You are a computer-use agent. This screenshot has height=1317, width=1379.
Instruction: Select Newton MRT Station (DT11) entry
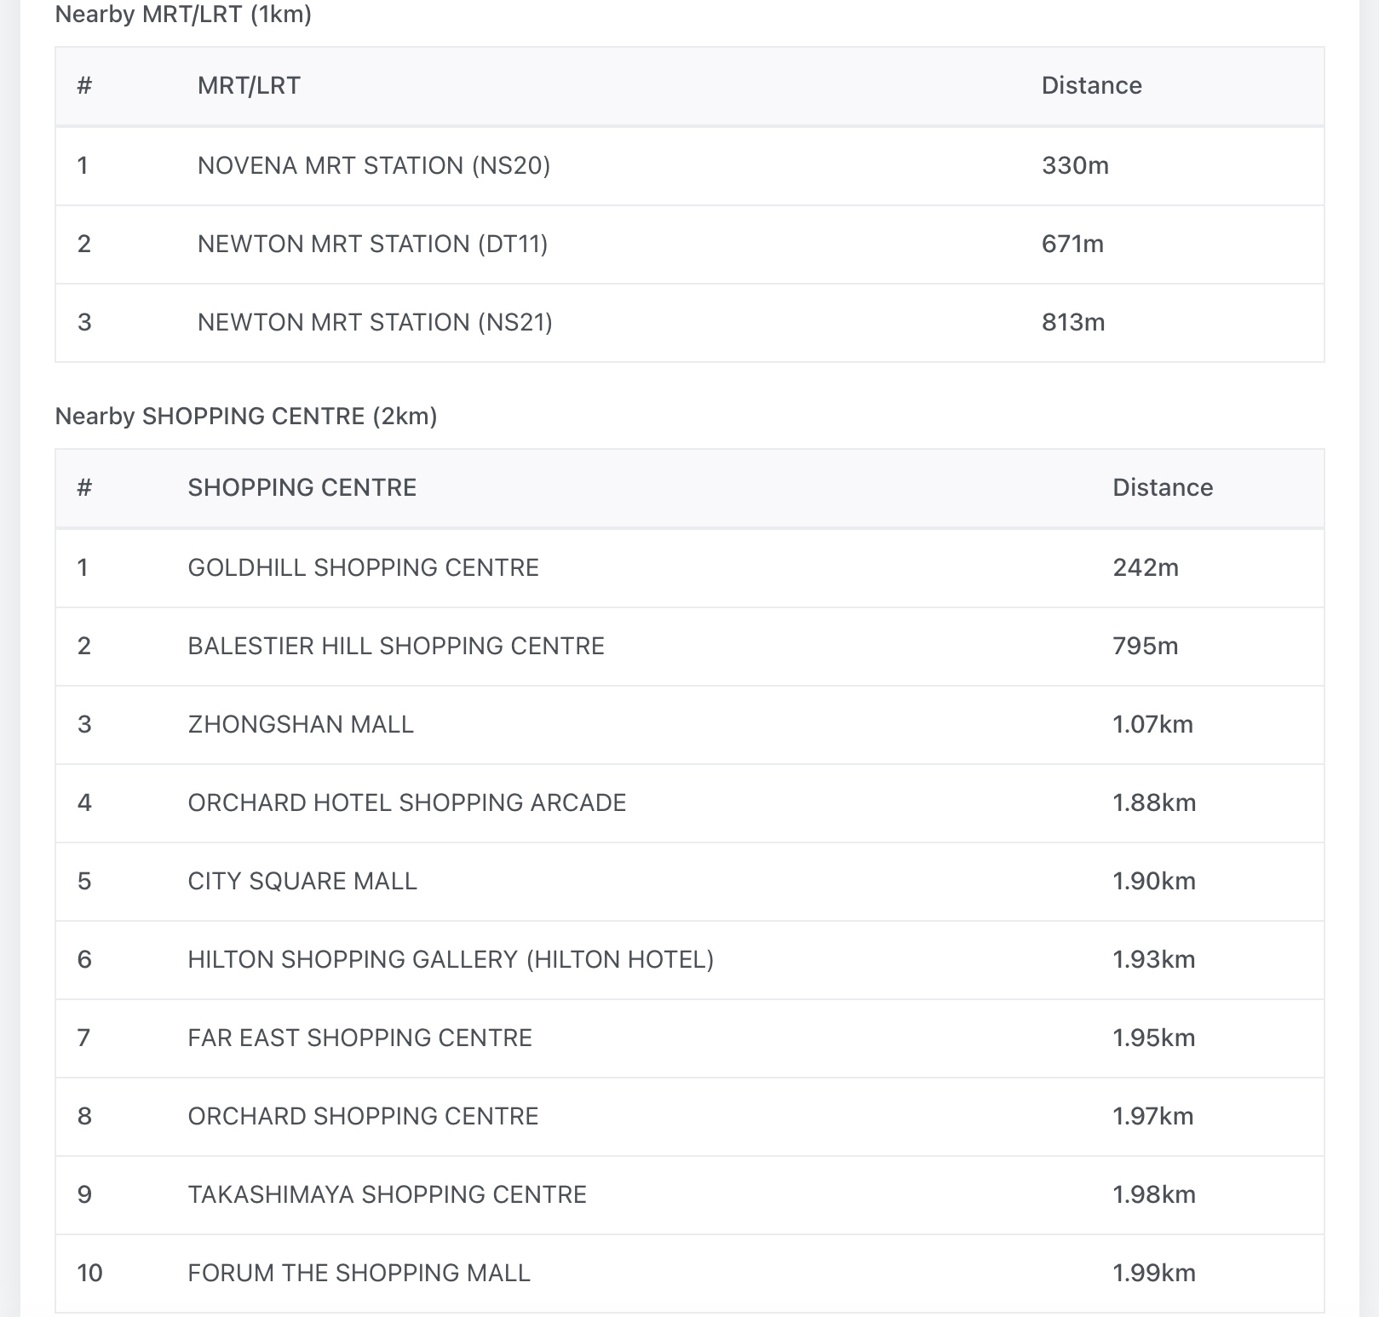click(372, 244)
